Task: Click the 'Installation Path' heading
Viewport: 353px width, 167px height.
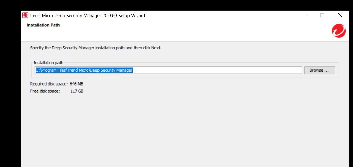Action: click(x=43, y=25)
